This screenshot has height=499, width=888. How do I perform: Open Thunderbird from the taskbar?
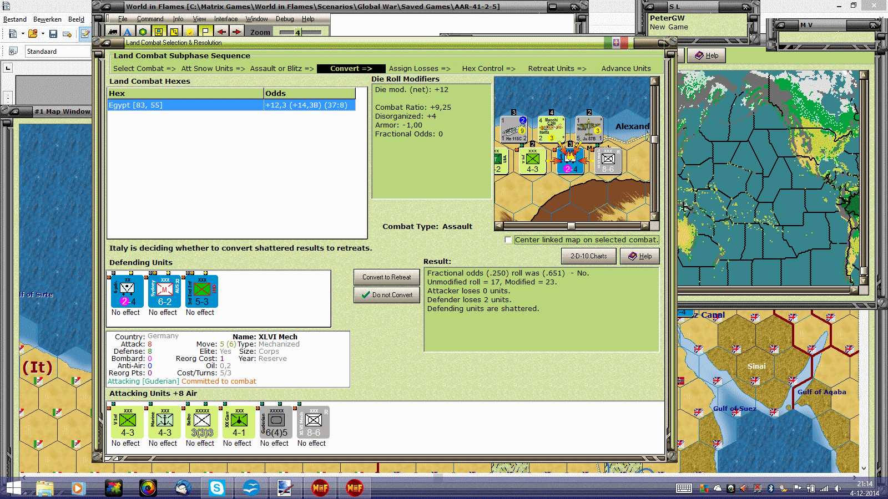click(183, 488)
